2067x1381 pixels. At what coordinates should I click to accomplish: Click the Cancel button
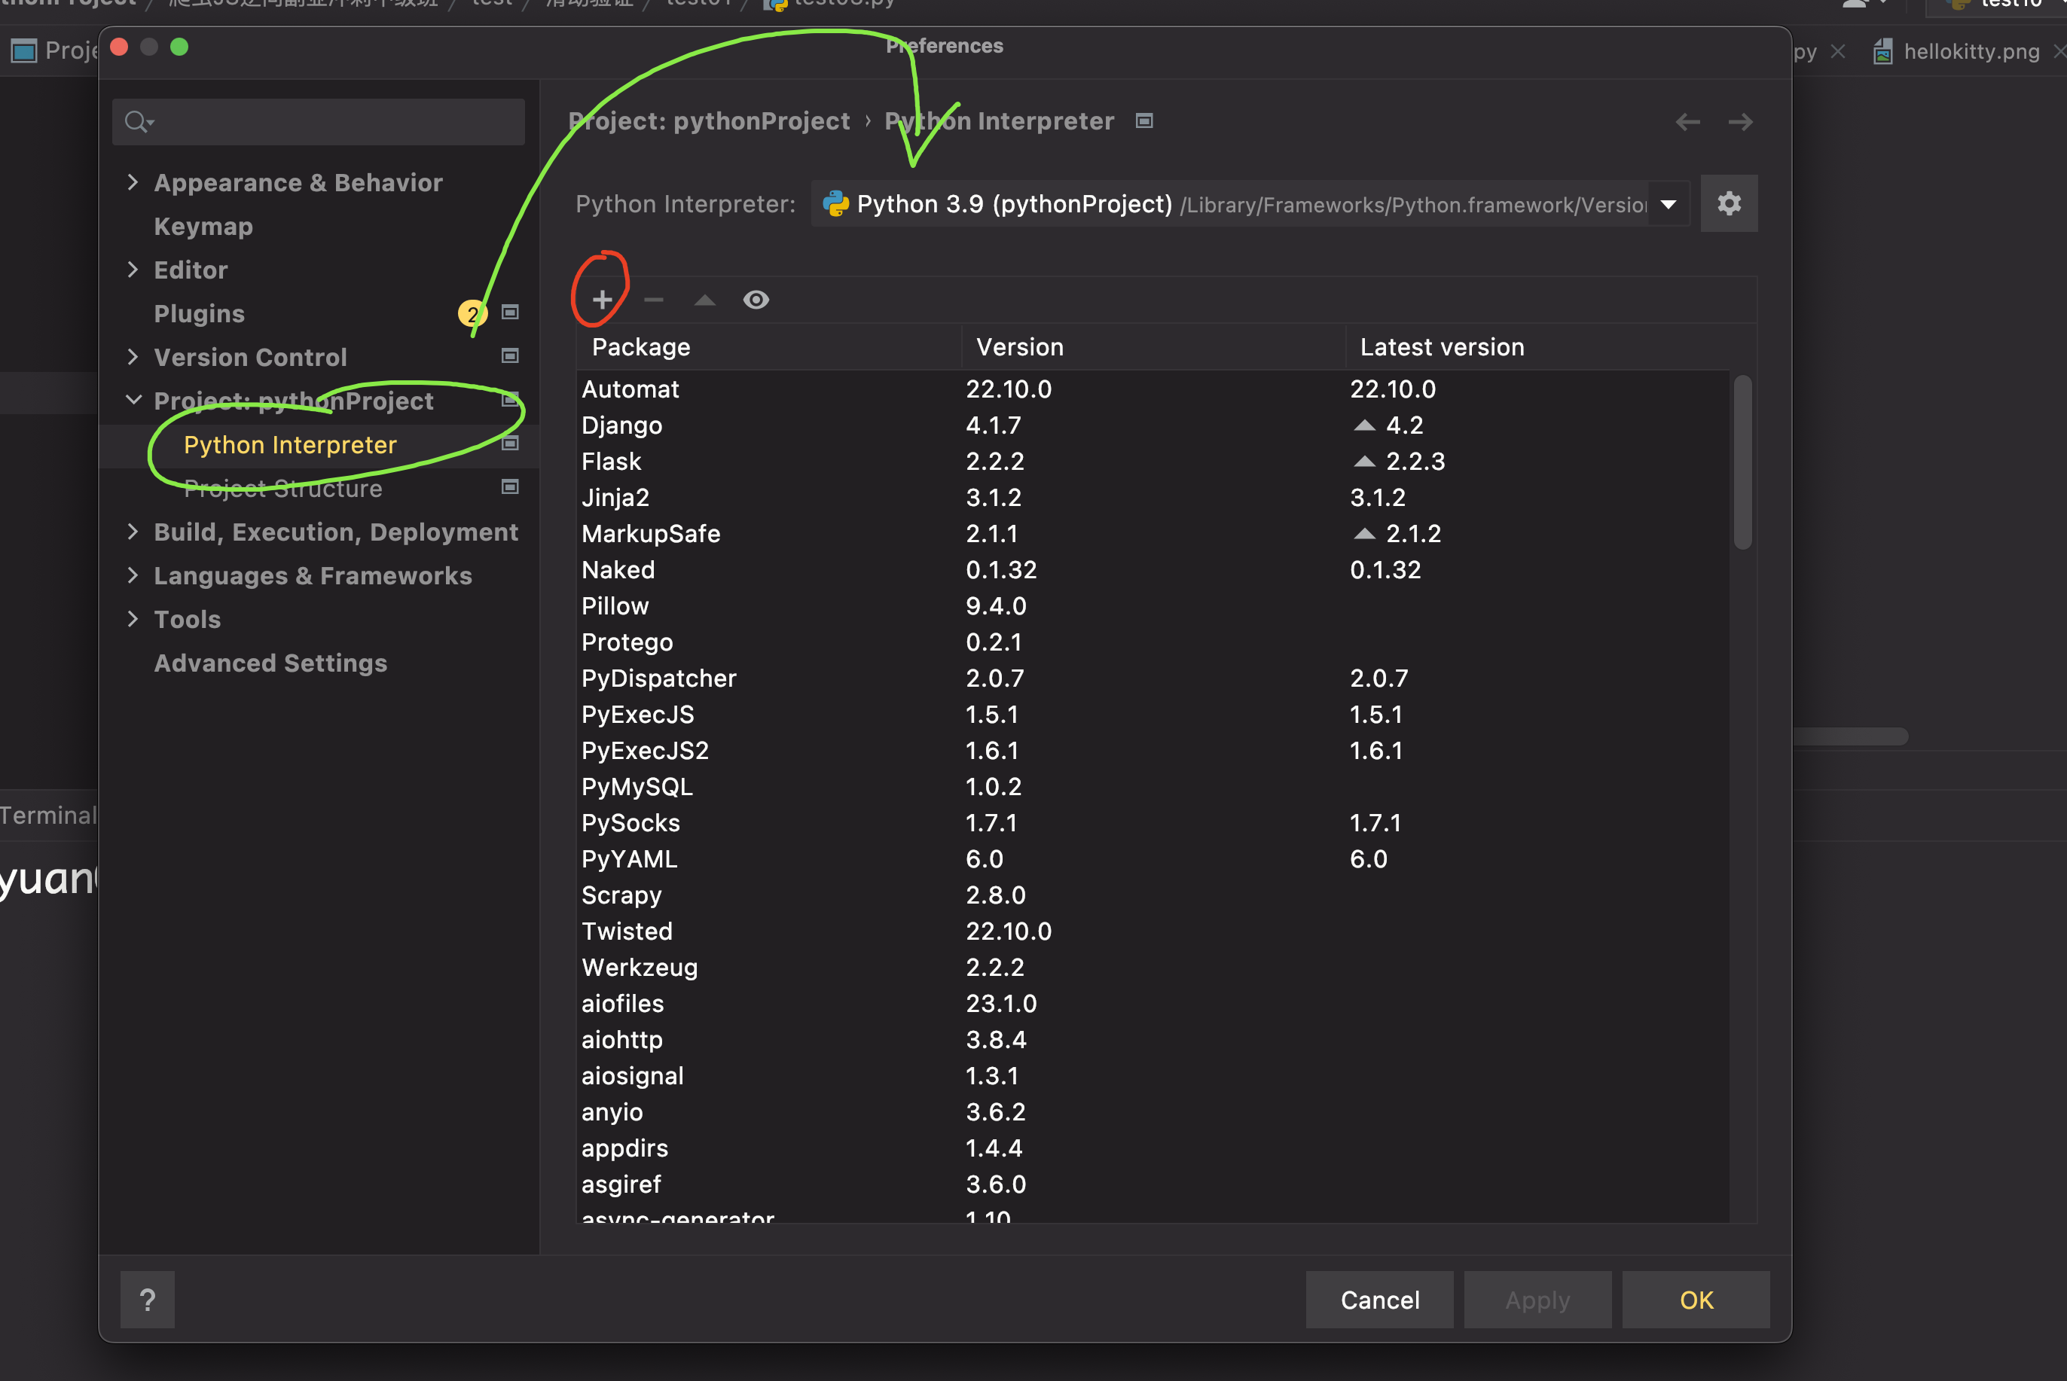1379,1299
